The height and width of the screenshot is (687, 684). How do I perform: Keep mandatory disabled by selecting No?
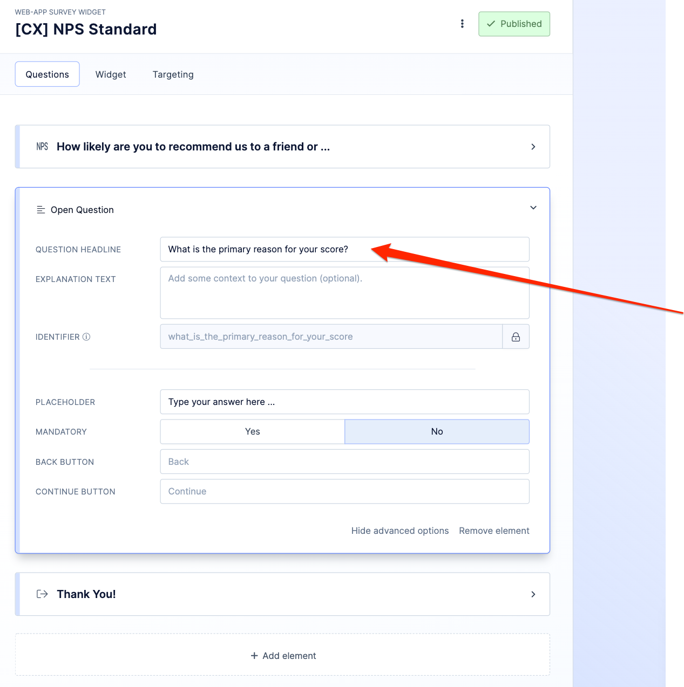coord(437,431)
